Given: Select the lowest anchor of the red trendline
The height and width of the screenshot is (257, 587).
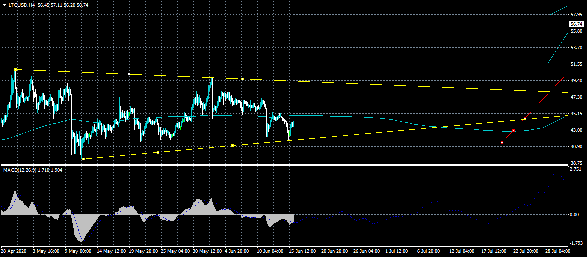Looking at the screenshot, I should [502, 143].
